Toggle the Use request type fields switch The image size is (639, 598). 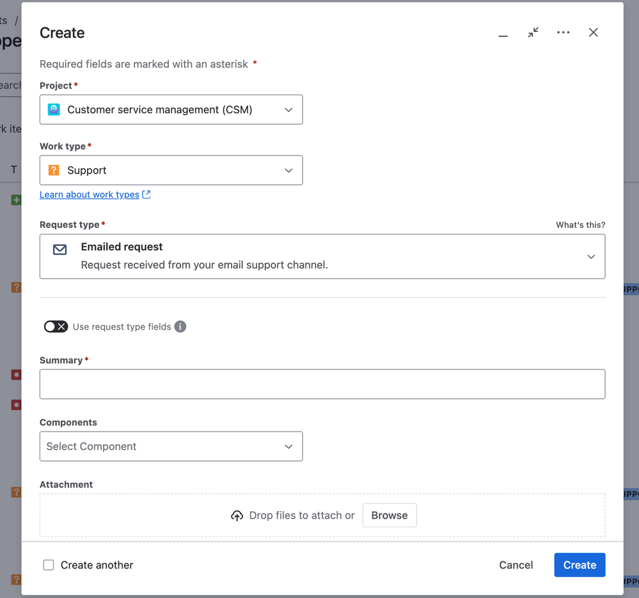pos(56,327)
